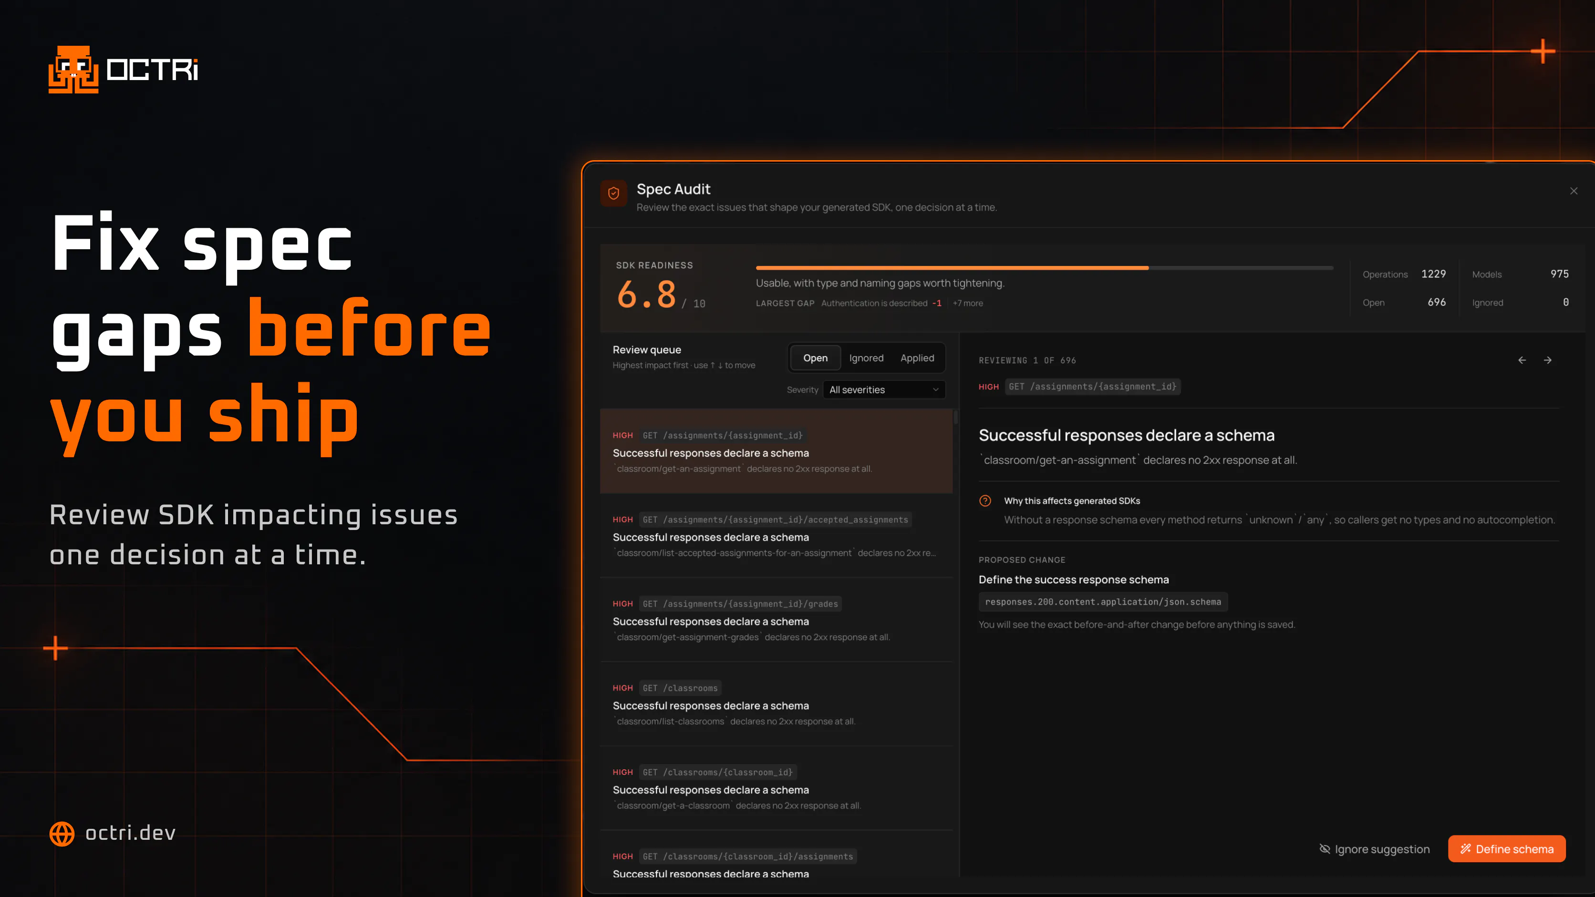This screenshot has height=897, width=1595.
Task: Click the OCTRi wordmark
Action: pyautogui.click(x=152, y=69)
